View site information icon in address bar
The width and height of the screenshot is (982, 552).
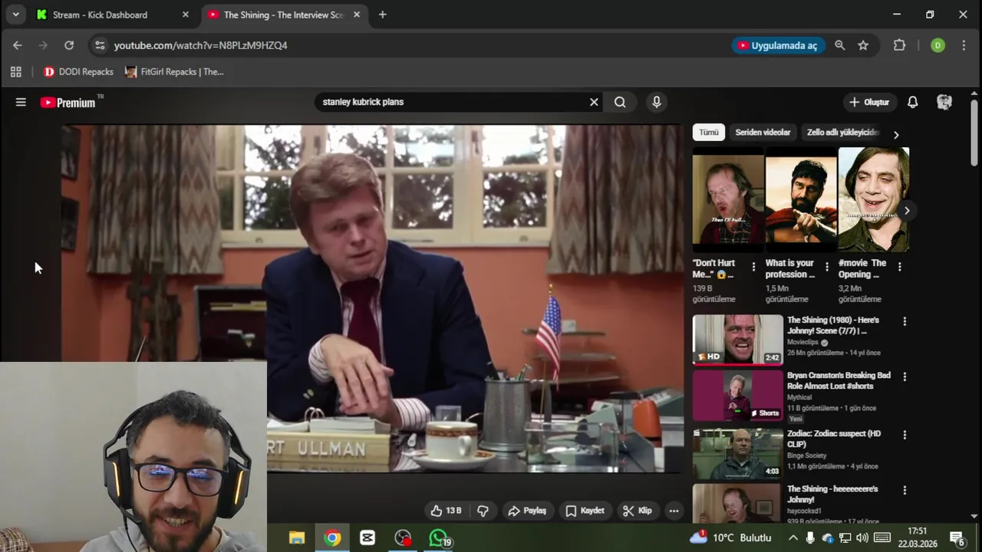pyautogui.click(x=100, y=45)
